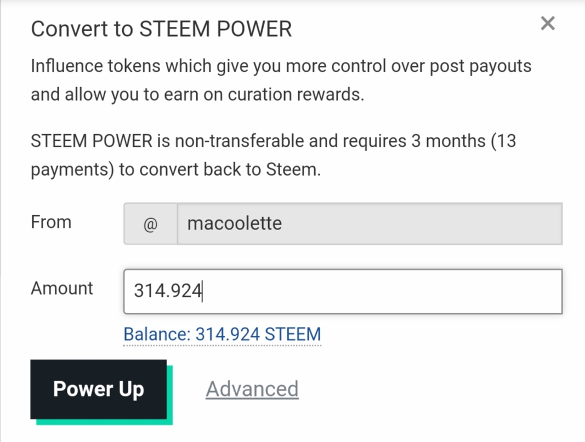This screenshot has height=442, width=585.
Task: Click the Convert to STEEM POWER title
Action: [x=161, y=29]
